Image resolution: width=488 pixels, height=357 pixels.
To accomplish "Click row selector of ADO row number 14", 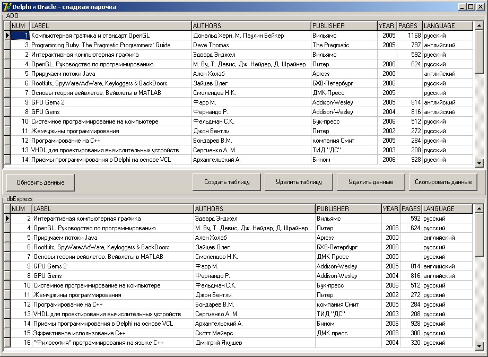I will pos(7,160).
